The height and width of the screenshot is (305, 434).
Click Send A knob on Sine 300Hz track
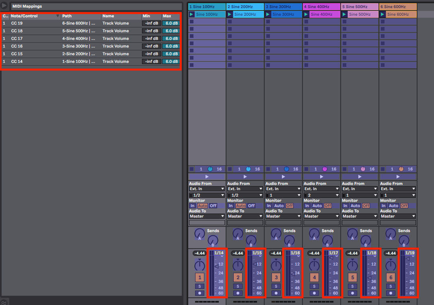pyautogui.click(x=276, y=234)
